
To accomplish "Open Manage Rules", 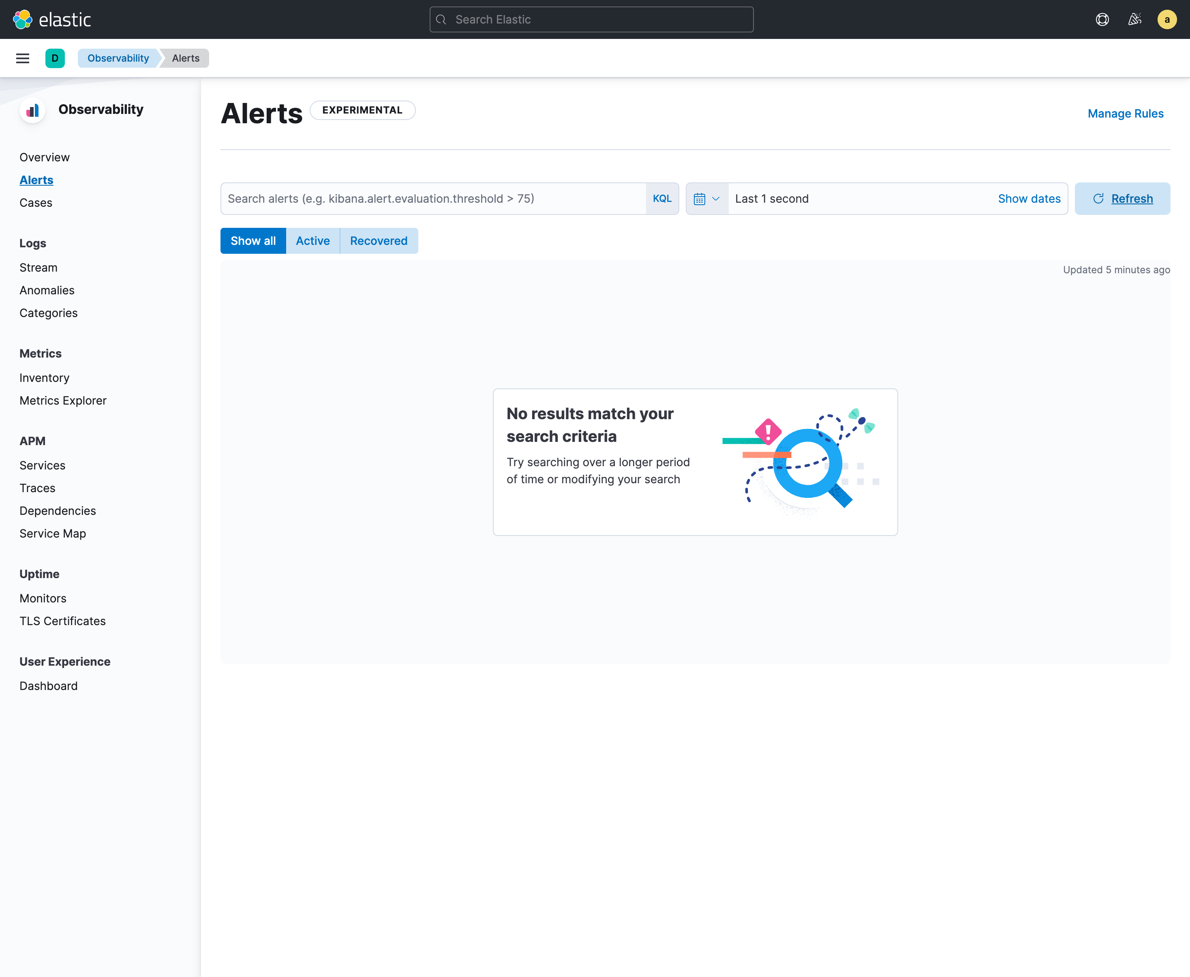I will click(1125, 113).
